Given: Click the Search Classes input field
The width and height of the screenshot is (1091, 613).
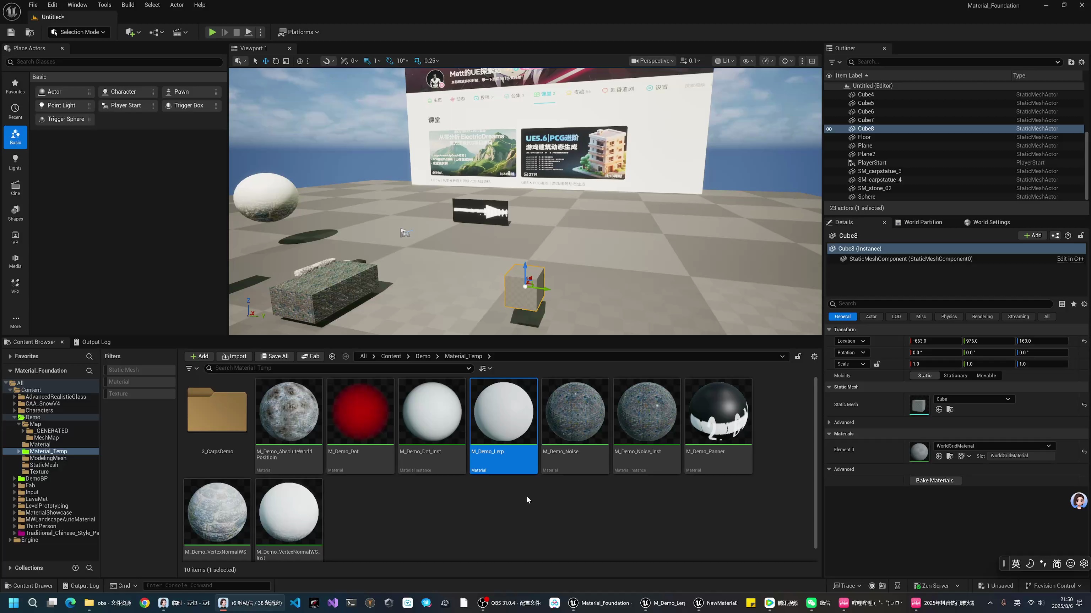Looking at the screenshot, I should point(114,62).
